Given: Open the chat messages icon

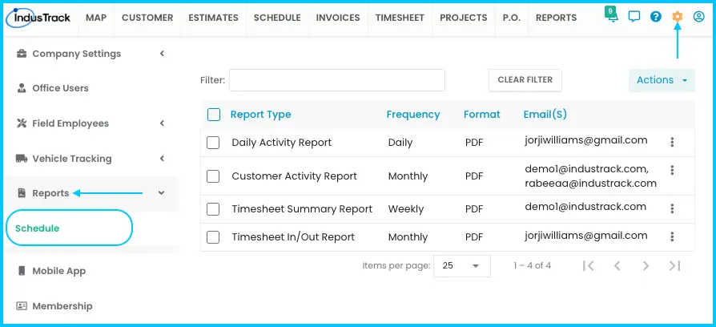Looking at the screenshot, I should (x=634, y=17).
